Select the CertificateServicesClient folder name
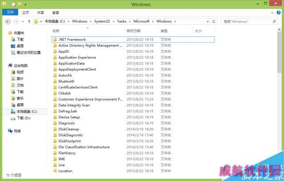Image resolution: width=284 pixels, height=181 pixels. pos(78,87)
